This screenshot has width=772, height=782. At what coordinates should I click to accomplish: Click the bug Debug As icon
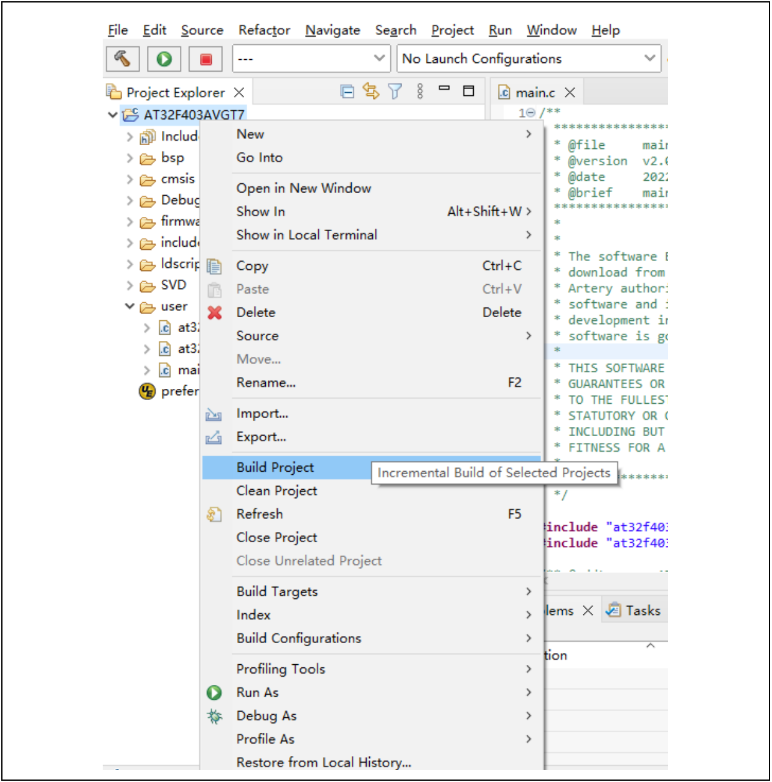(x=215, y=717)
